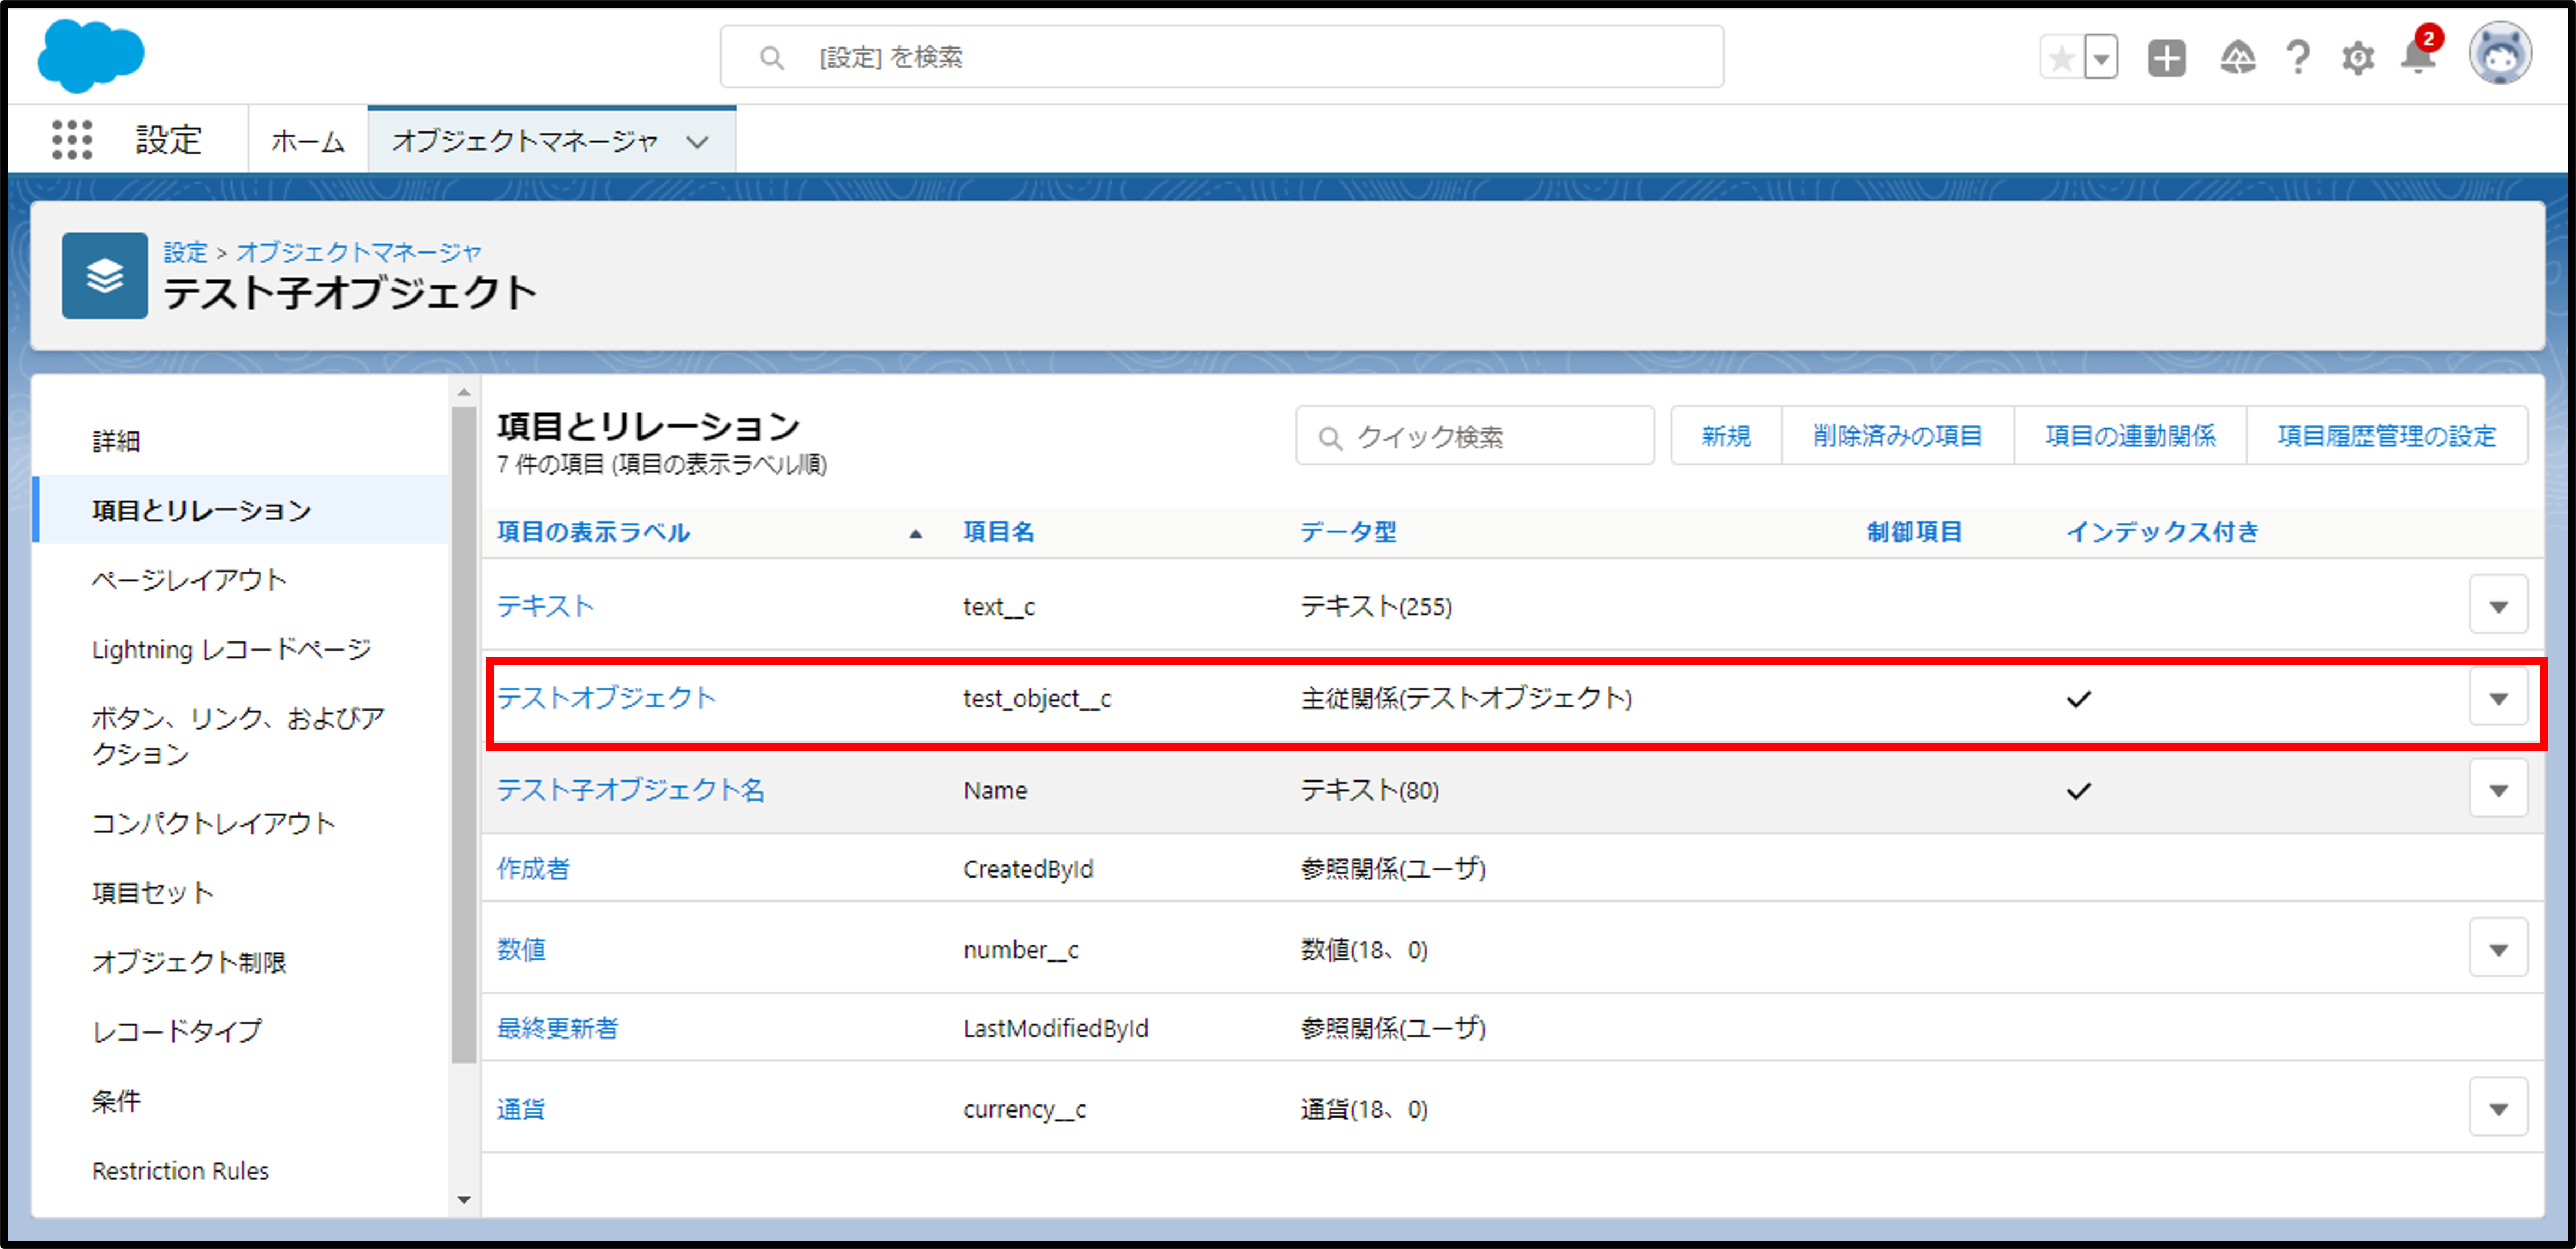Screen dimensions: 2576x1249
Task: Click the 新規 button
Action: [x=1726, y=436]
